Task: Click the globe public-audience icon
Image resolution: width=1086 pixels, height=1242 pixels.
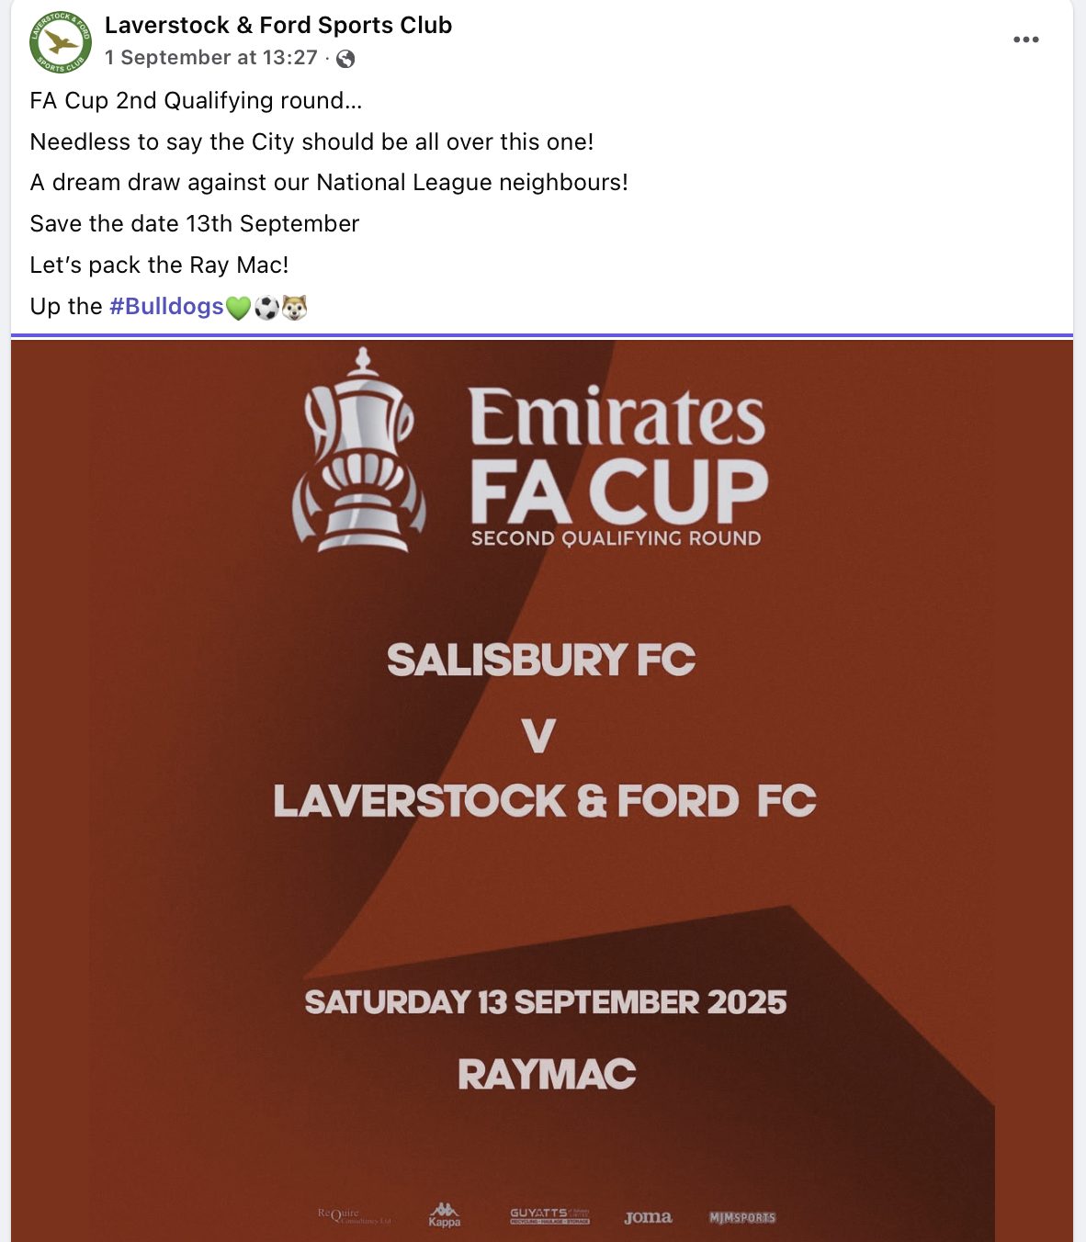Action: [x=345, y=59]
